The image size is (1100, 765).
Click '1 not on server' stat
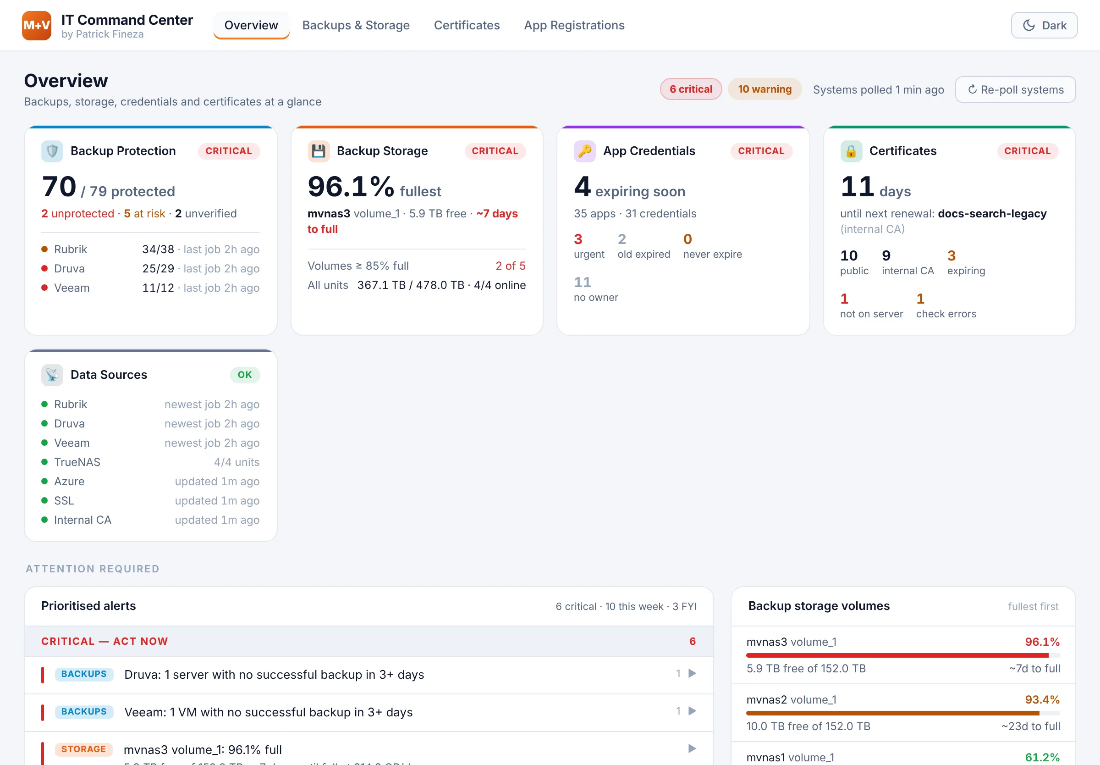871,305
